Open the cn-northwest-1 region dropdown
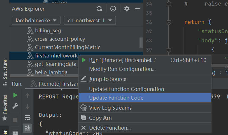 (x=90, y=20)
